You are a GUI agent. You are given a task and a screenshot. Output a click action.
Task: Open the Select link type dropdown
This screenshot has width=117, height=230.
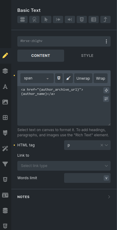point(64,166)
